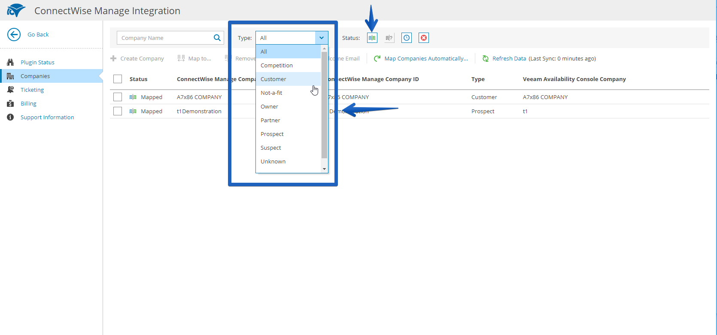Click the Prospect type cell
717x335 pixels.
(483, 111)
